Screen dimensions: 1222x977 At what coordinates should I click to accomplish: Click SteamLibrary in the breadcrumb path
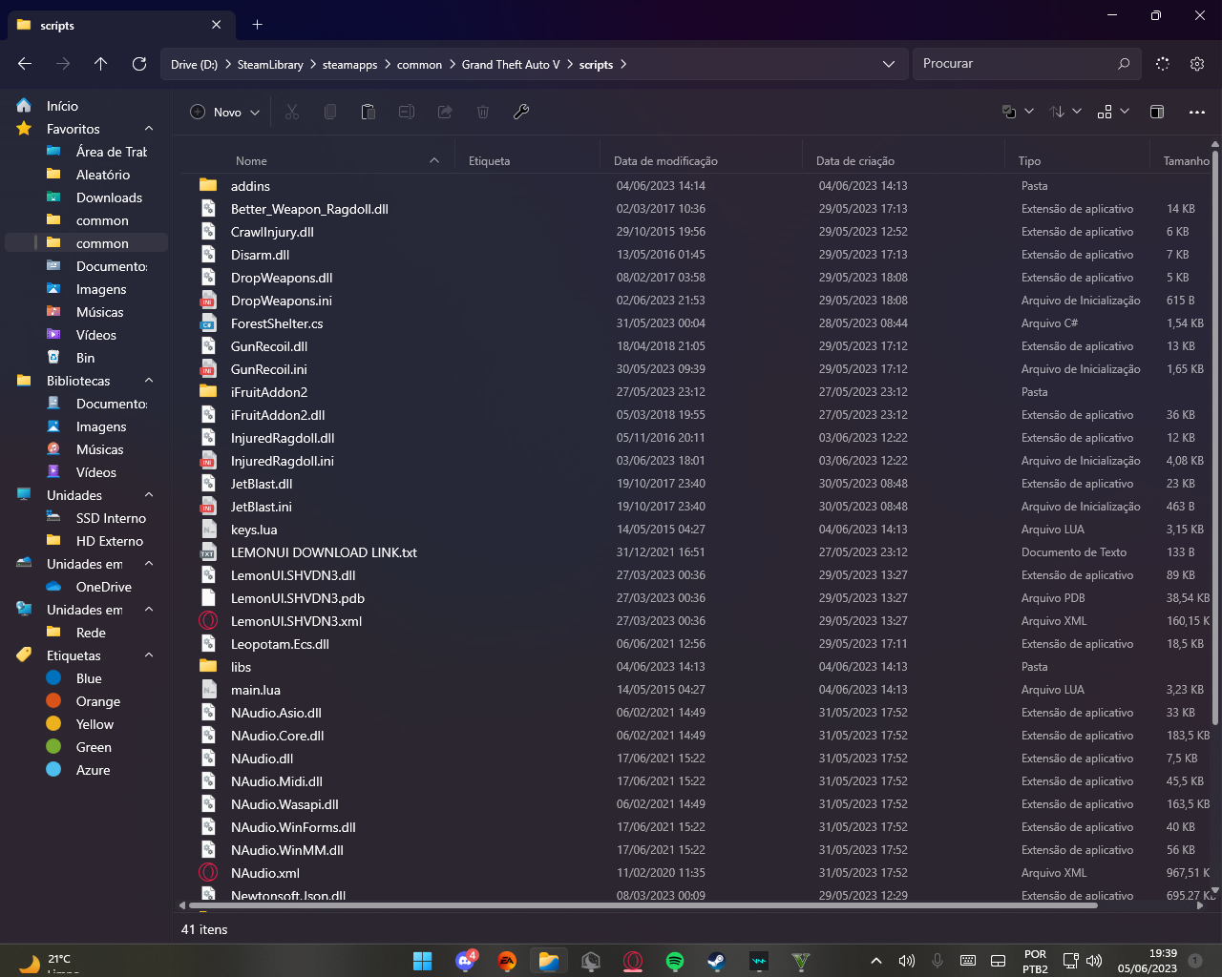[270, 65]
